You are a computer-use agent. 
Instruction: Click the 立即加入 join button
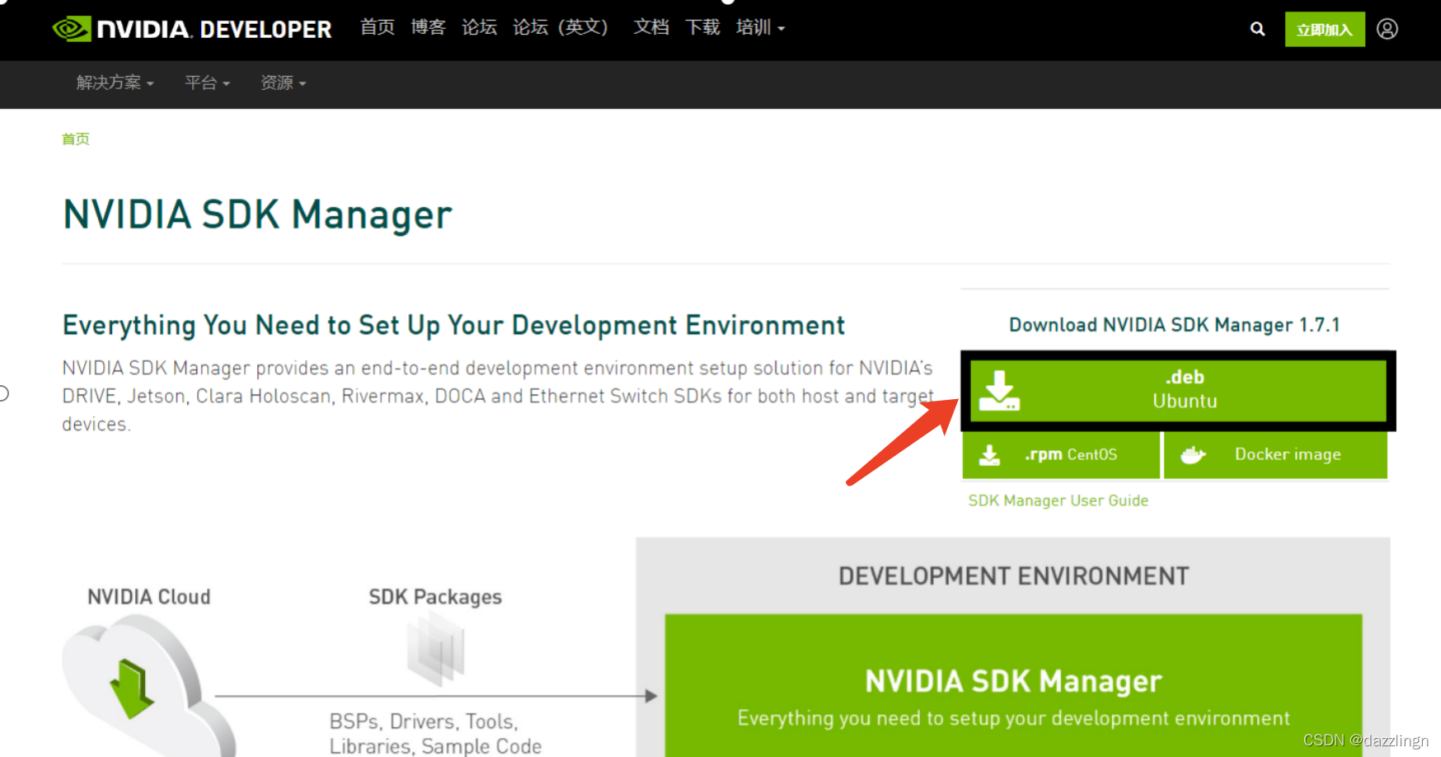tap(1325, 30)
